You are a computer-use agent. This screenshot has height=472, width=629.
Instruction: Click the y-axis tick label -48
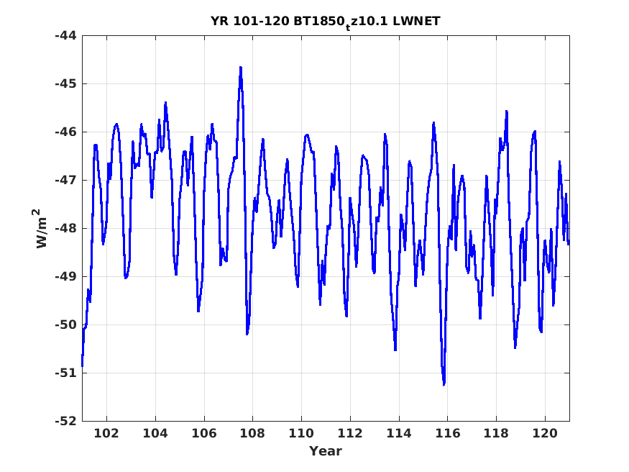click(65, 228)
